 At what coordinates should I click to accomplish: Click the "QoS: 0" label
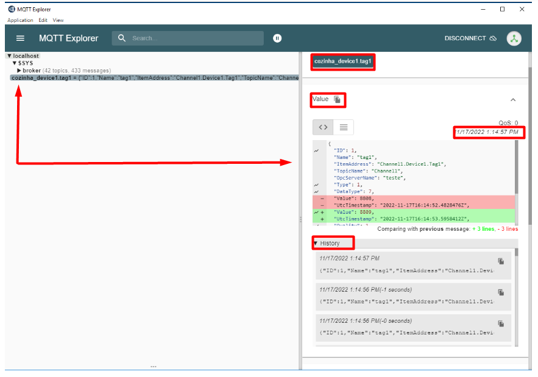(508, 123)
